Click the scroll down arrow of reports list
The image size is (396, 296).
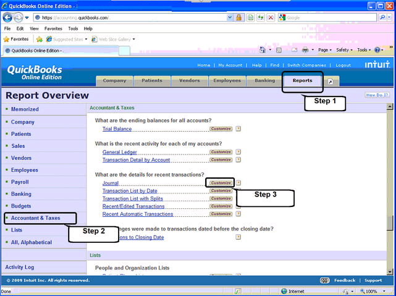pyautogui.click(x=390, y=272)
